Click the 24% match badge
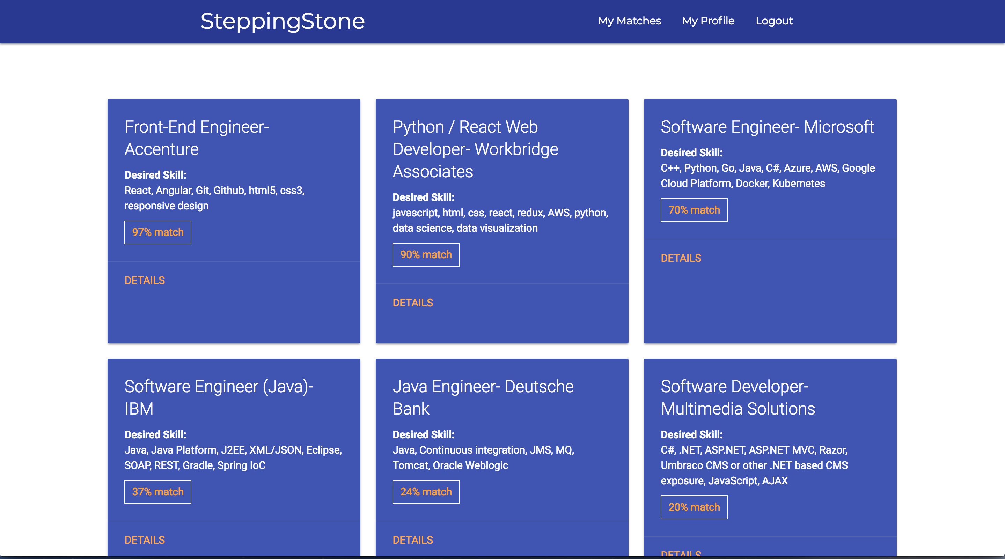The image size is (1005, 559). pyautogui.click(x=426, y=492)
